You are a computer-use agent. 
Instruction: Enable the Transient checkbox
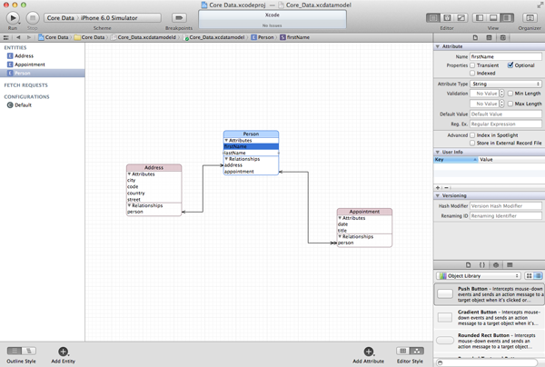click(472, 65)
